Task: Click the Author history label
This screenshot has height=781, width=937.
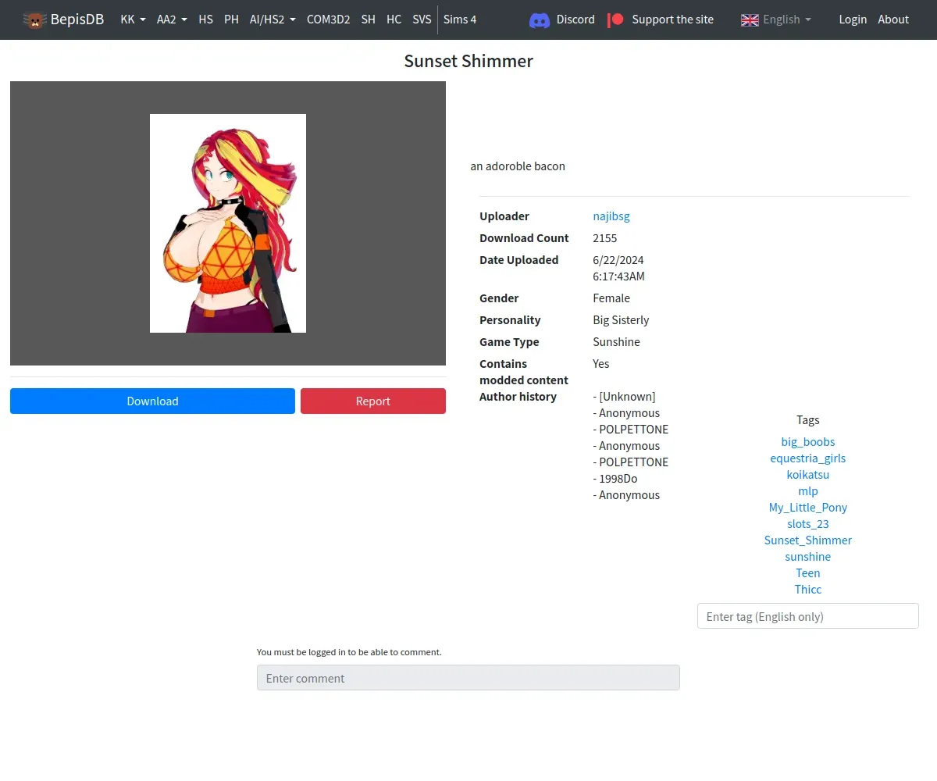Action: pos(518,397)
